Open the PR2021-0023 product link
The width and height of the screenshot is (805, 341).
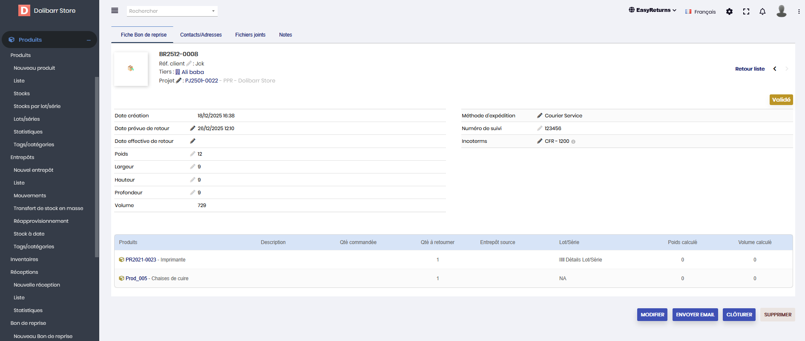coord(141,260)
